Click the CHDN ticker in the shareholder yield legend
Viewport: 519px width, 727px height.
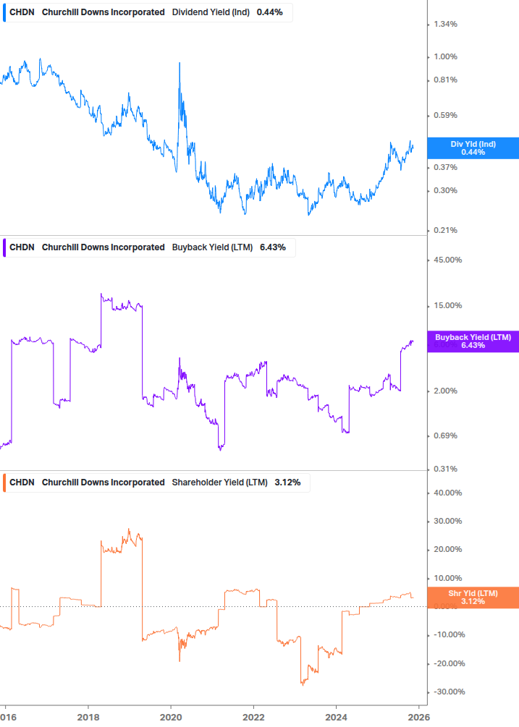click(22, 482)
